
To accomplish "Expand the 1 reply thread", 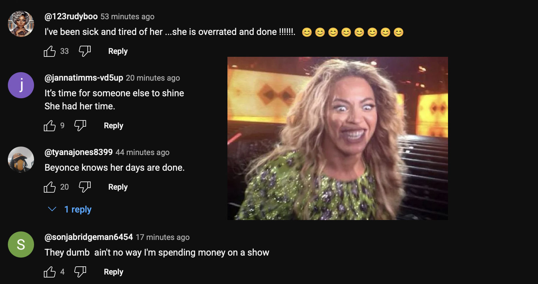I will pos(78,209).
